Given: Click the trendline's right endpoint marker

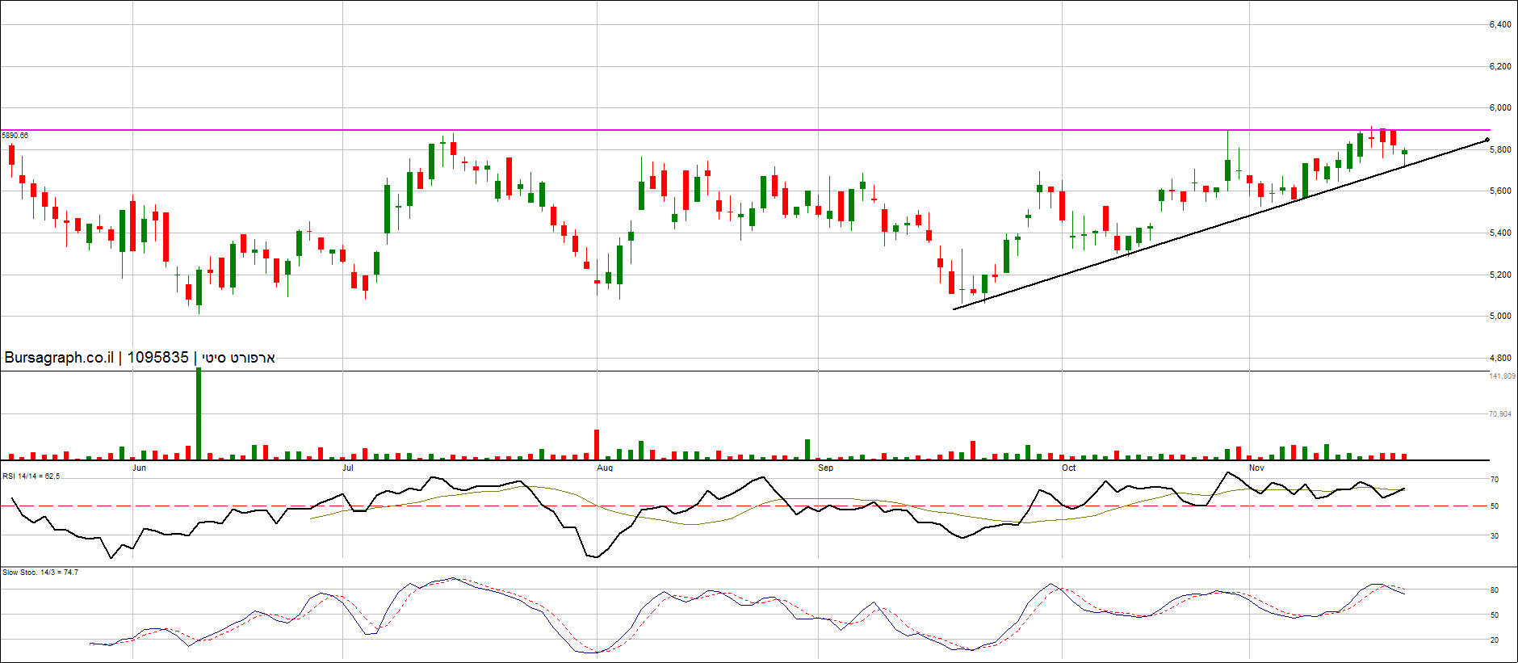Looking at the screenshot, I should pos(1487,141).
